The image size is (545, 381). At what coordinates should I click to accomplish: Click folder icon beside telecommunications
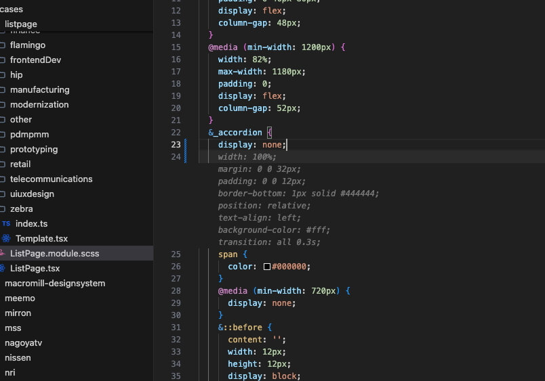pyautogui.click(x=3, y=179)
